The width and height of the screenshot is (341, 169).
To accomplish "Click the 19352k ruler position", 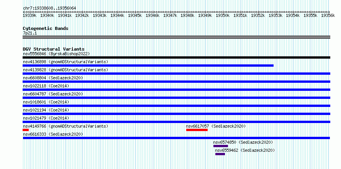I will (258, 15).
